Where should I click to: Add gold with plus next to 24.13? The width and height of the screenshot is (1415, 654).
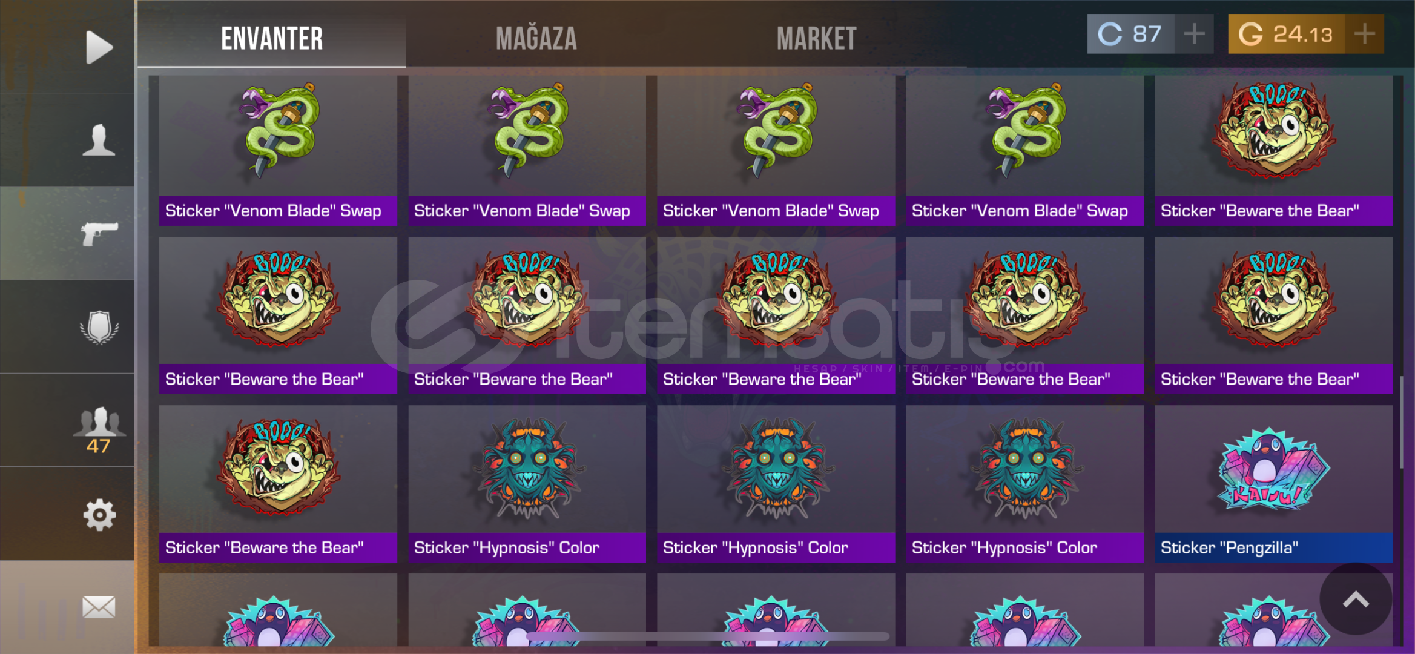click(x=1364, y=34)
